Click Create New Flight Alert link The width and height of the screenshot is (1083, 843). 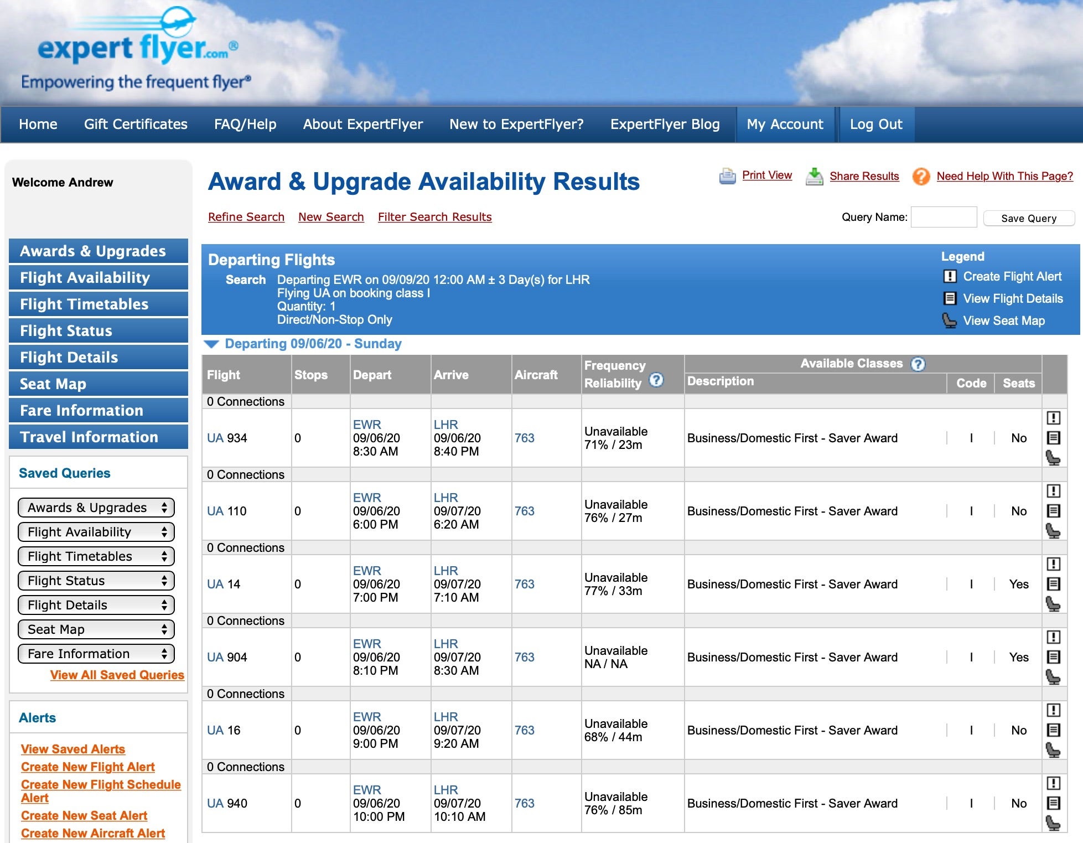(x=88, y=767)
